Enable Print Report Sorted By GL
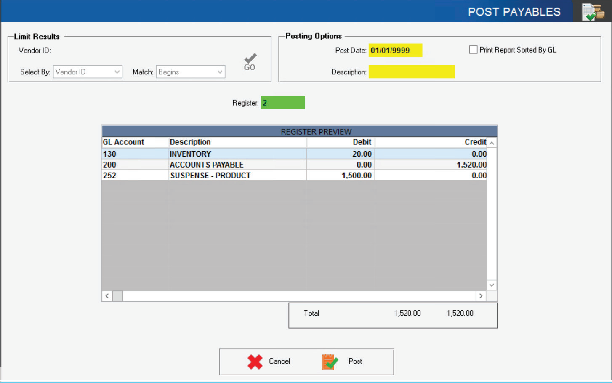This screenshot has height=383, width=612. (x=473, y=50)
